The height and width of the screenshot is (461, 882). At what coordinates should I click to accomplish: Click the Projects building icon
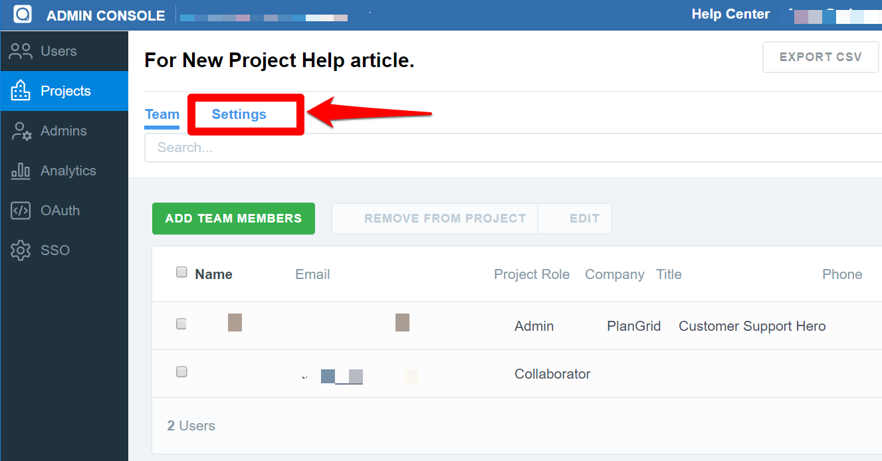click(21, 91)
